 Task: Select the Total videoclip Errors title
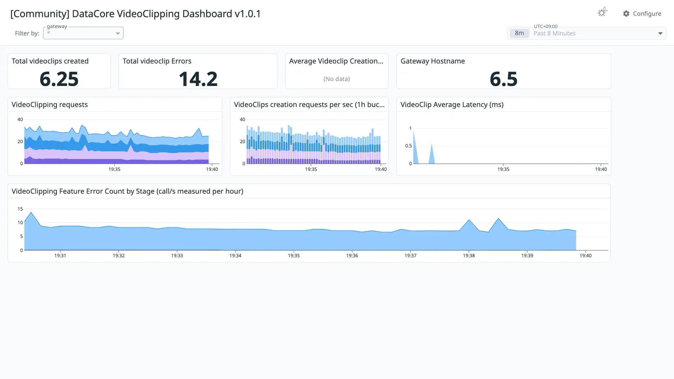coord(157,61)
